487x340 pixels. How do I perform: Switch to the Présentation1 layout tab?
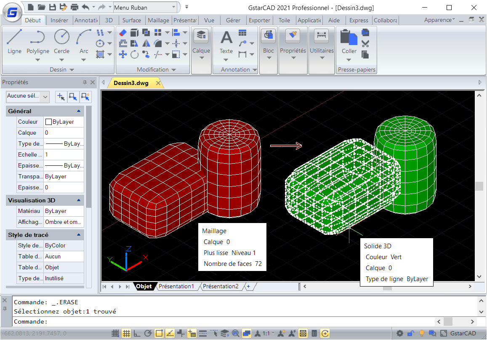pyautogui.click(x=176, y=286)
